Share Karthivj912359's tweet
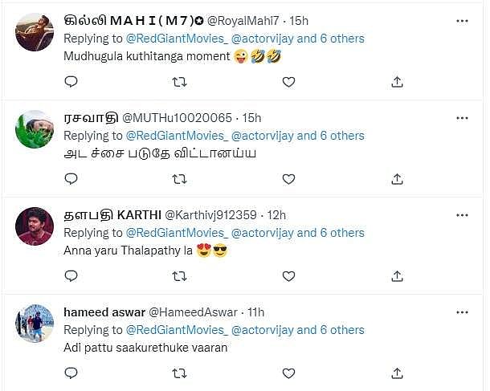 point(397,275)
